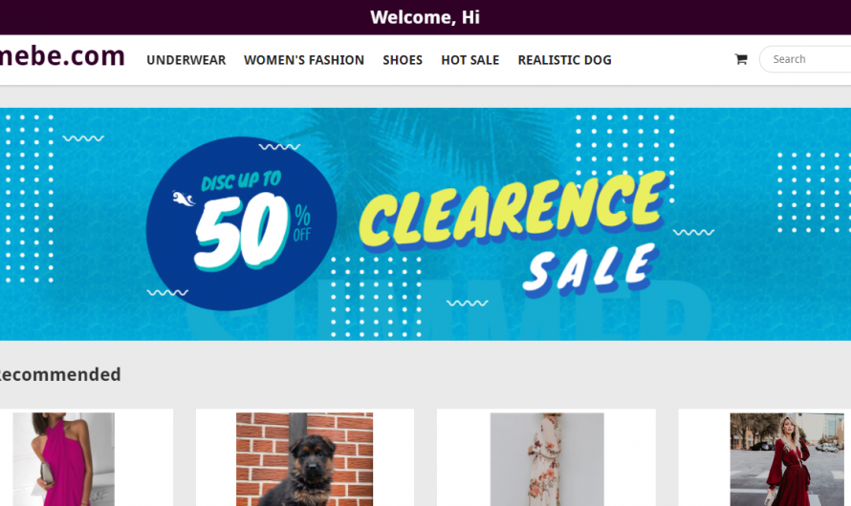The width and height of the screenshot is (851, 506).
Task: Open the WOMEN'S FASHION category
Action: pyautogui.click(x=304, y=60)
